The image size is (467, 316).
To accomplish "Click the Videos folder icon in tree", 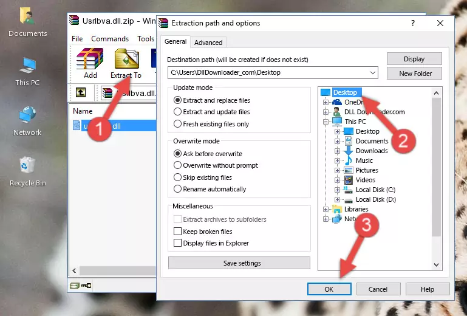I will point(349,180).
